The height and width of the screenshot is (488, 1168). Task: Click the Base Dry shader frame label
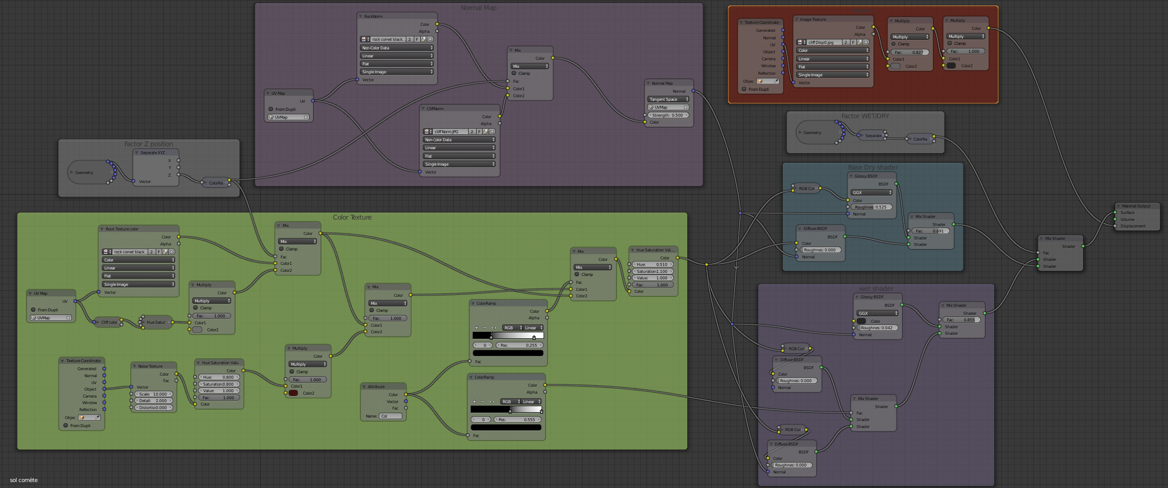coord(873,168)
